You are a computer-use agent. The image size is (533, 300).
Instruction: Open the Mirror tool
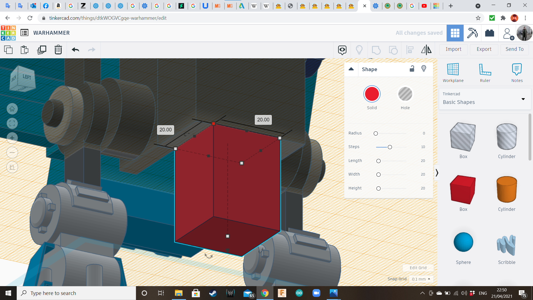click(426, 50)
